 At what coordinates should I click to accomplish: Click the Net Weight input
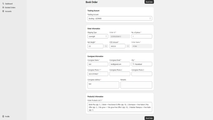pyautogui.click(x=95, y=46)
